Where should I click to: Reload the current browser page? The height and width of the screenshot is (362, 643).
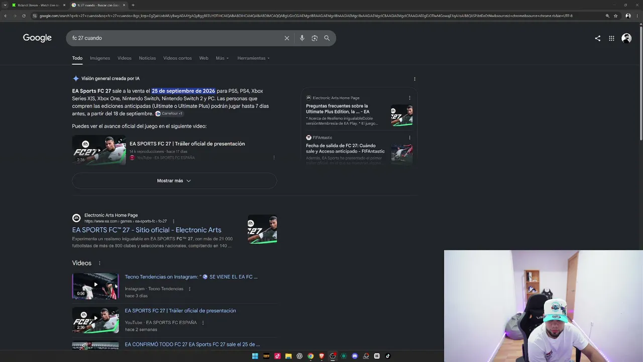point(25,16)
